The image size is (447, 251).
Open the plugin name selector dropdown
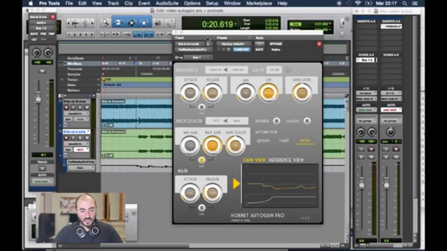click(x=193, y=50)
